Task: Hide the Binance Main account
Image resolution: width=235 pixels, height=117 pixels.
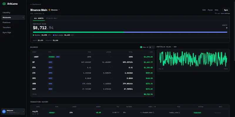Action: pyautogui.click(x=216, y=10)
